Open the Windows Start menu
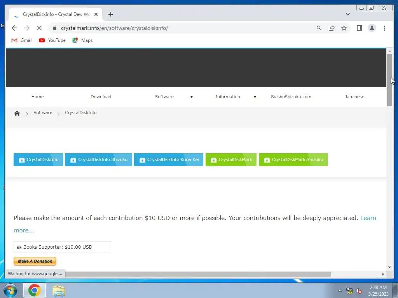The height and width of the screenshot is (298, 398). click(10, 290)
